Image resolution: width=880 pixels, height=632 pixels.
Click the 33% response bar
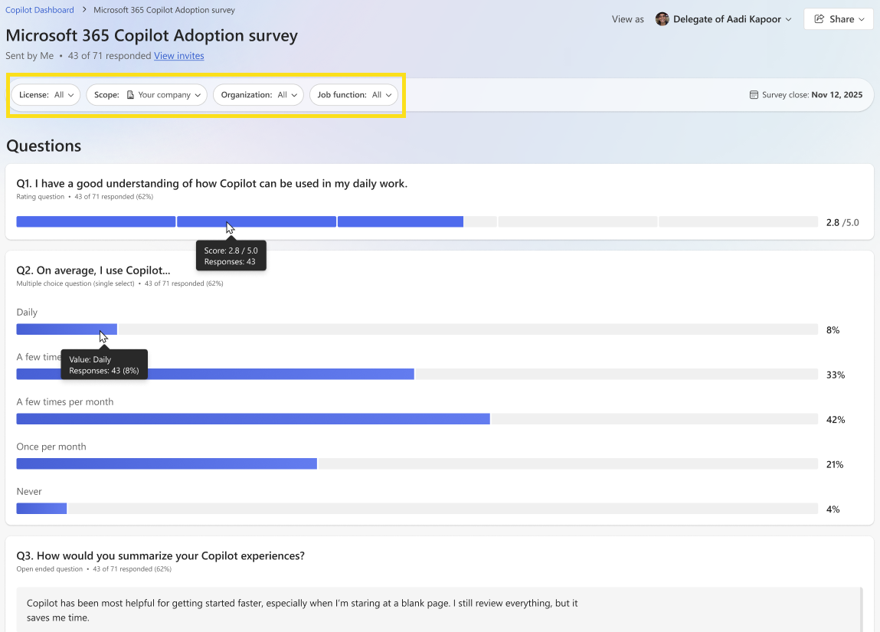(x=417, y=375)
